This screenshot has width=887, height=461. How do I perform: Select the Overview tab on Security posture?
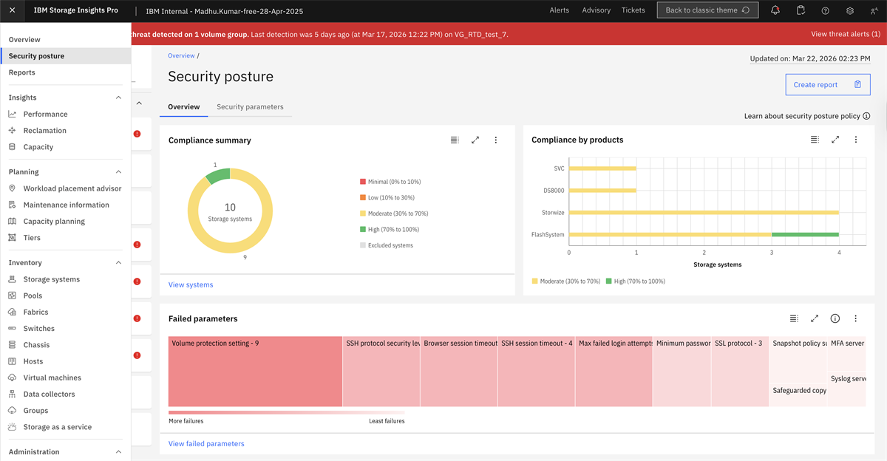click(184, 107)
